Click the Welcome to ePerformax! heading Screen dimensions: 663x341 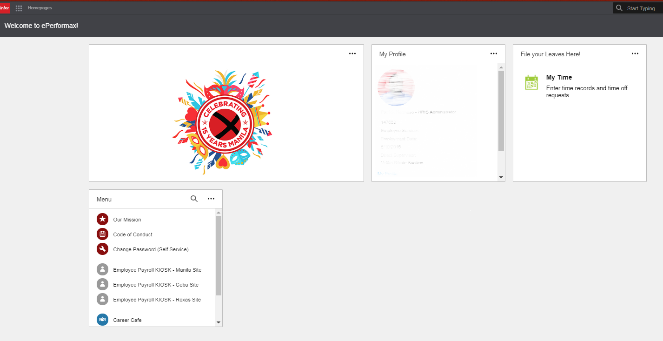tap(41, 26)
